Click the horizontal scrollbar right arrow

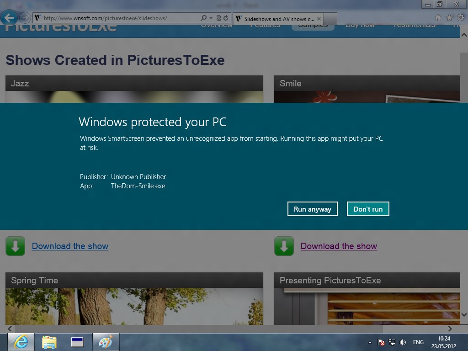(x=450, y=329)
